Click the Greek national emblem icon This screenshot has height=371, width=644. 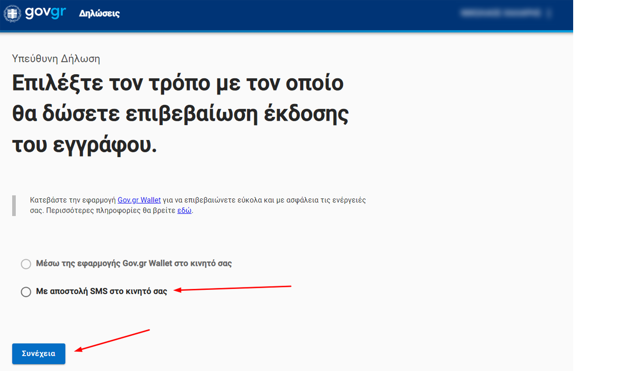coord(12,13)
